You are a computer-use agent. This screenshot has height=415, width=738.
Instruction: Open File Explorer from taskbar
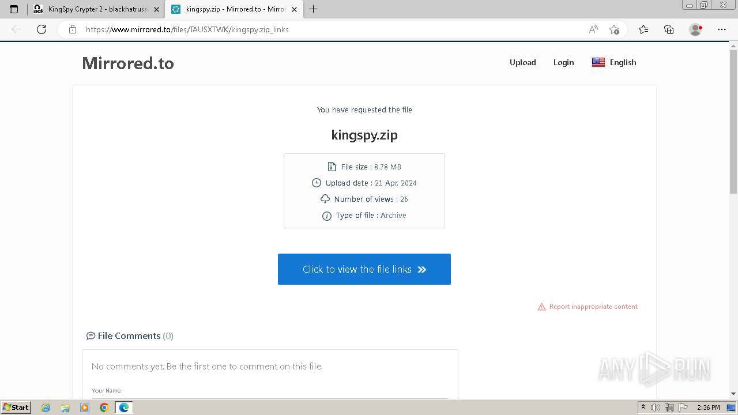click(65, 408)
